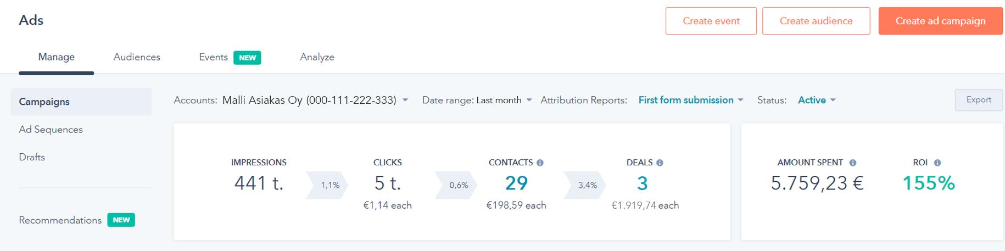Click the Deals info icon
Screen dimensions: 1005x251
pos(660,163)
